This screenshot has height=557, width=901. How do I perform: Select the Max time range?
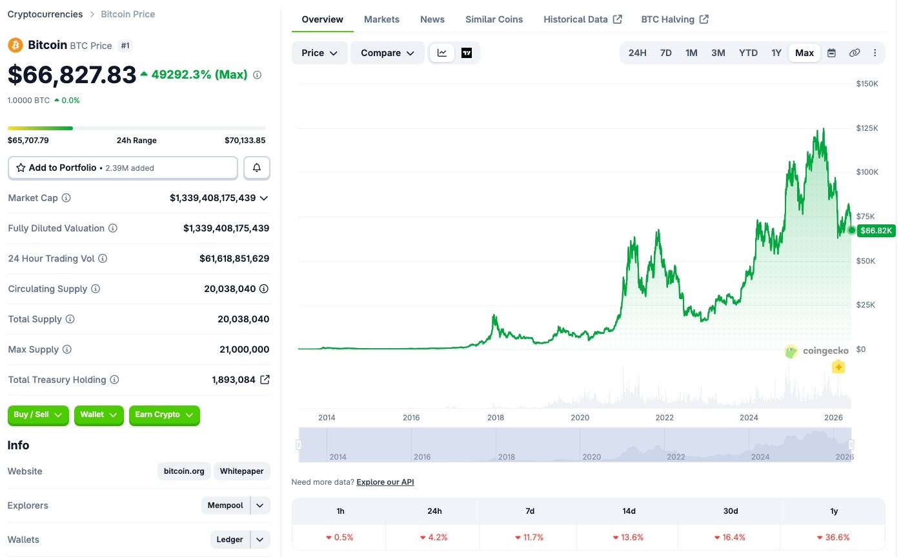point(804,53)
